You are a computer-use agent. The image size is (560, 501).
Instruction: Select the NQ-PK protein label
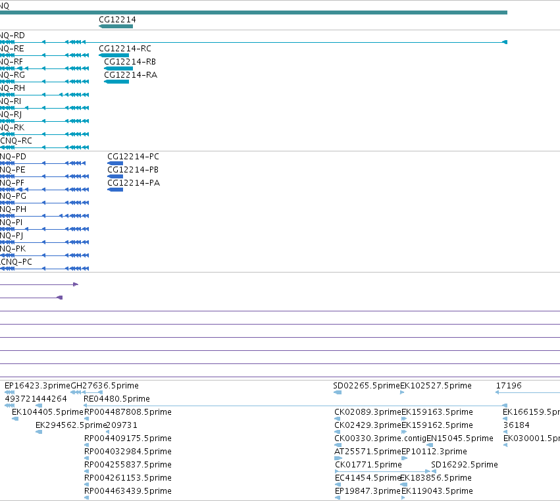tap(13, 249)
